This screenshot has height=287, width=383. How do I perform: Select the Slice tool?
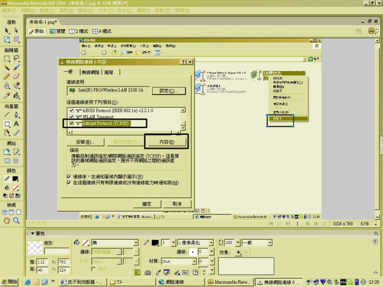(16, 152)
